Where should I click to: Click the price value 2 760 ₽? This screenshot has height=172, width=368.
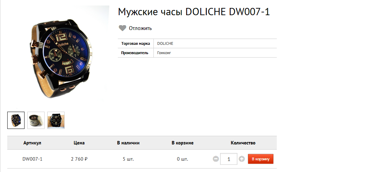(79, 159)
